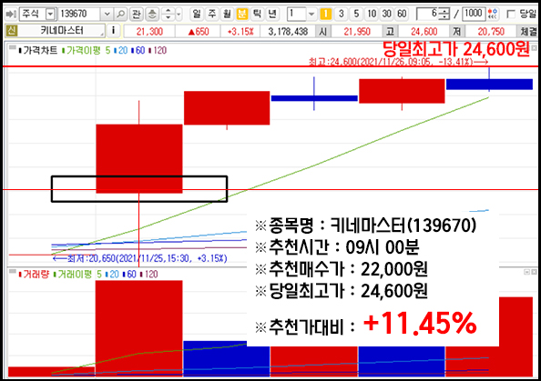Click the 신 badge icon next to stock name
The height and width of the screenshot is (381, 541).
tap(12, 31)
